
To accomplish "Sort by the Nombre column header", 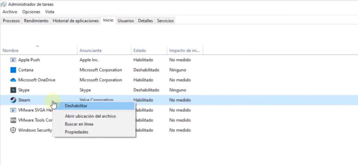I will click(10, 50).
